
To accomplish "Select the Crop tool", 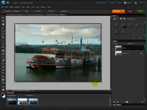I will pyautogui.click(x=3, y=47).
